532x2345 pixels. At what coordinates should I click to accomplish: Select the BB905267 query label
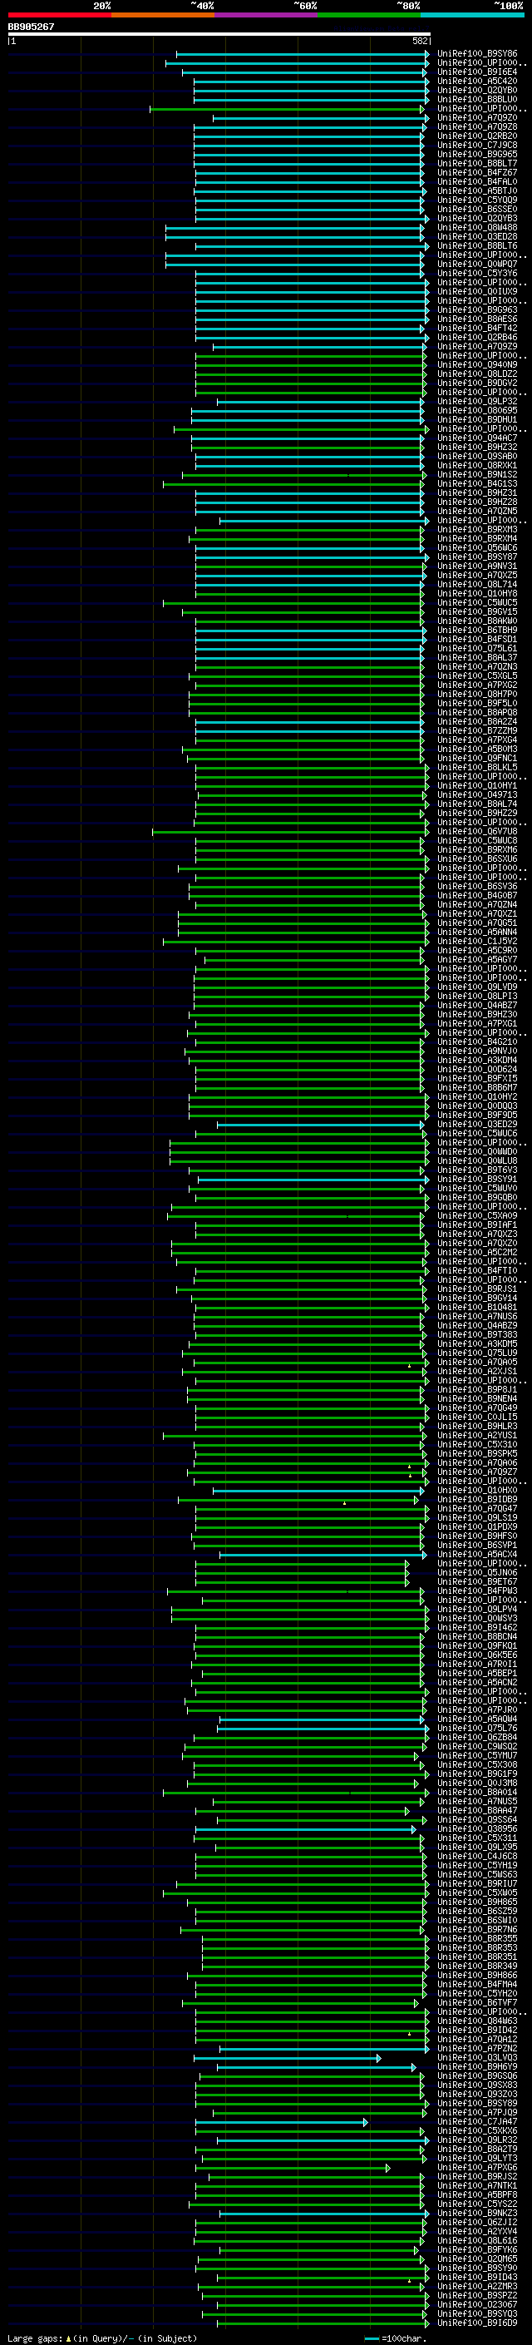(x=31, y=27)
